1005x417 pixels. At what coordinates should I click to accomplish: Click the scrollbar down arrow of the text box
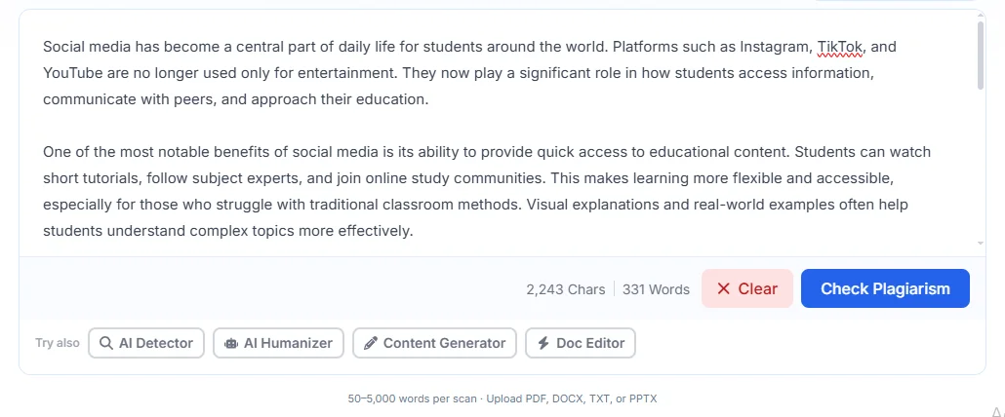(981, 243)
